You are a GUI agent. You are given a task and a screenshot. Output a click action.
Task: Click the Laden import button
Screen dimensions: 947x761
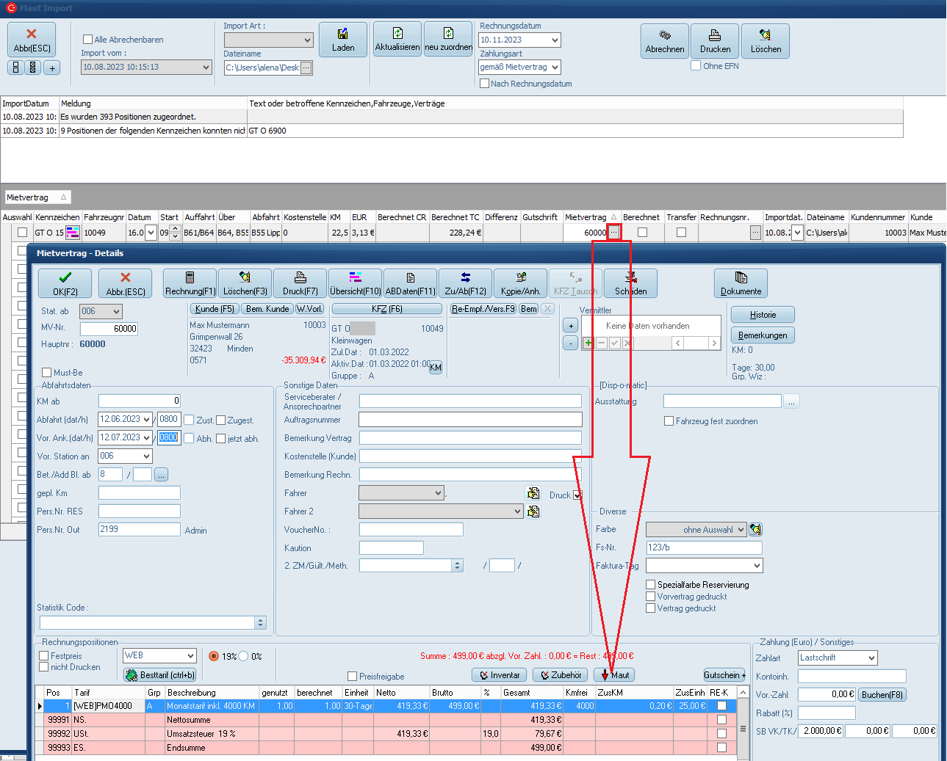[342, 40]
